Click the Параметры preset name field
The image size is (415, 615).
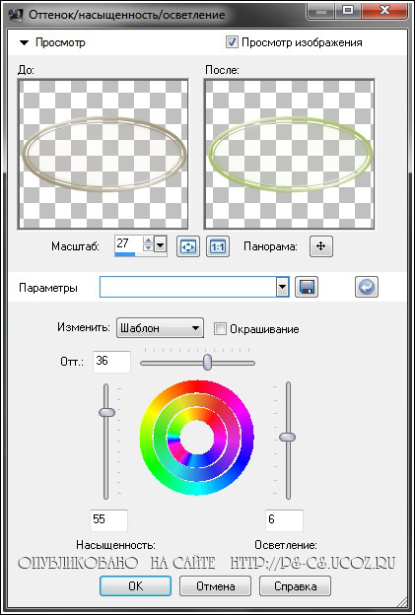click(188, 287)
